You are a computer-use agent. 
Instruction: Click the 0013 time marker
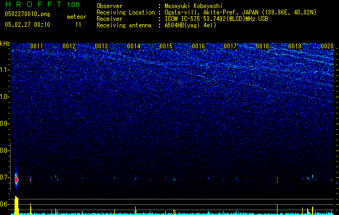click(101, 46)
